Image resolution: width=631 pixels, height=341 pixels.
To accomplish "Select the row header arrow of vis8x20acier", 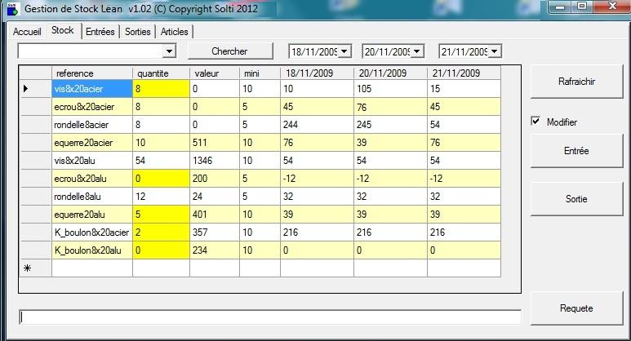I will [x=35, y=88].
